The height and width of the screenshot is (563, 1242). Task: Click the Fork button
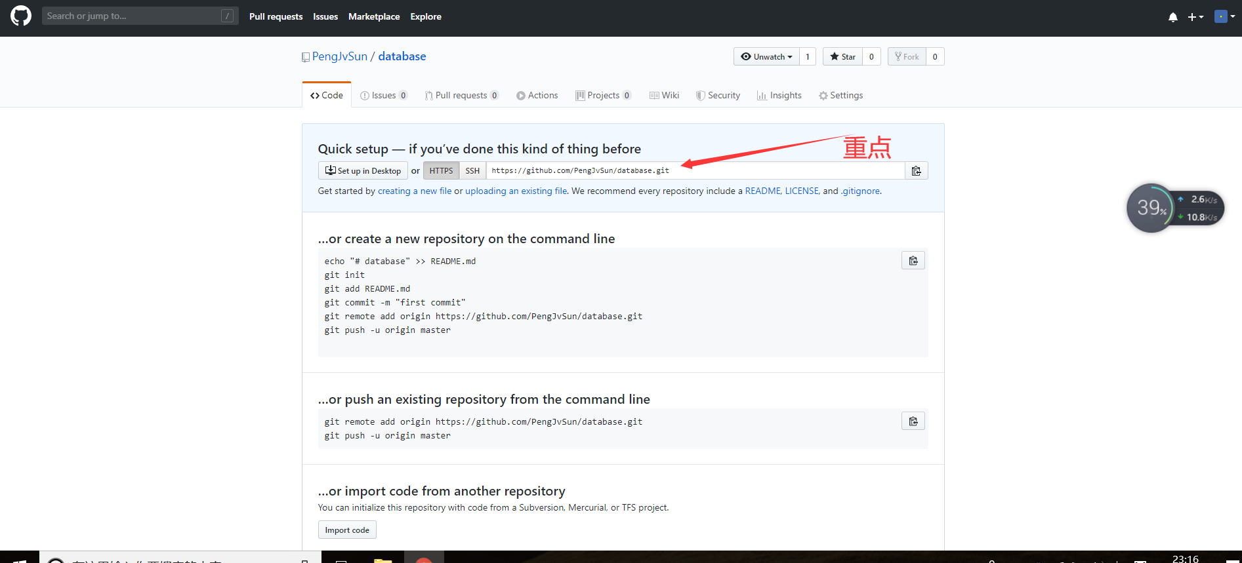[x=907, y=56]
